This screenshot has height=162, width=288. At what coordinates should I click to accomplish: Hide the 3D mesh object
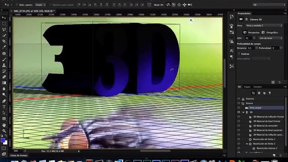tap(239, 112)
